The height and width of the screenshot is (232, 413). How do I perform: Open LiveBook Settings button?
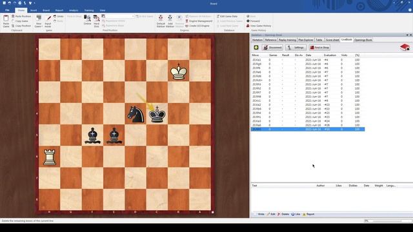pos(296,48)
